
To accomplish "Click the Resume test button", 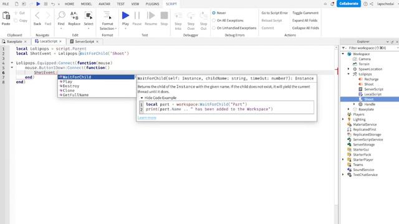I will point(151,18).
